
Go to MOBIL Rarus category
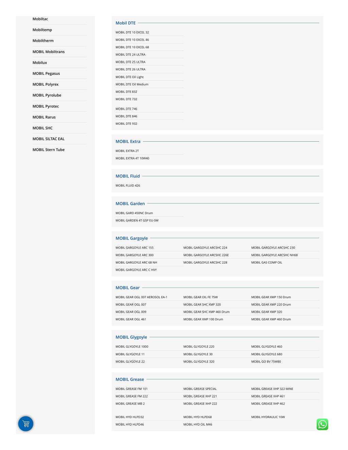[44, 117]
